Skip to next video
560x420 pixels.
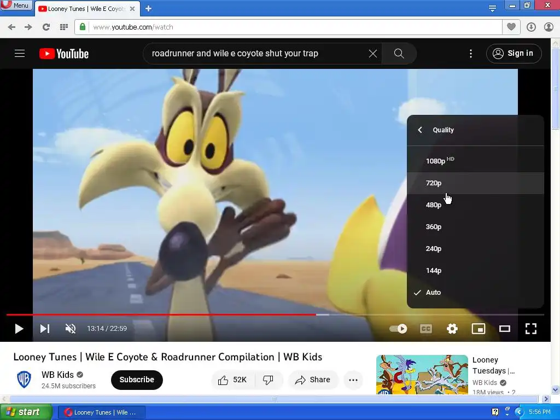coord(45,329)
